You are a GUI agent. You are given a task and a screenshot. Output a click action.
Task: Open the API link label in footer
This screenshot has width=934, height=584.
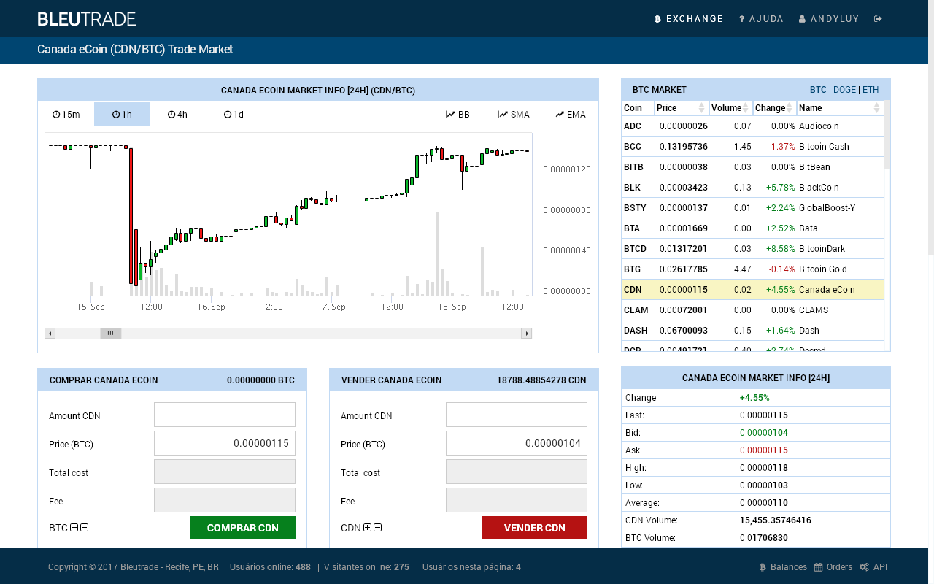point(880,567)
